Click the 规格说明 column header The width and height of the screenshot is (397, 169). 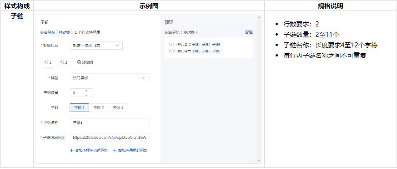pos(331,6)
